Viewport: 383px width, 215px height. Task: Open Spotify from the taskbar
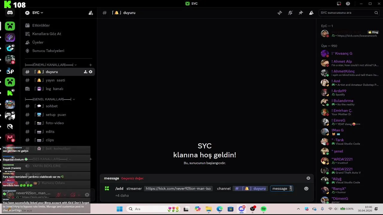click(263, 209)
